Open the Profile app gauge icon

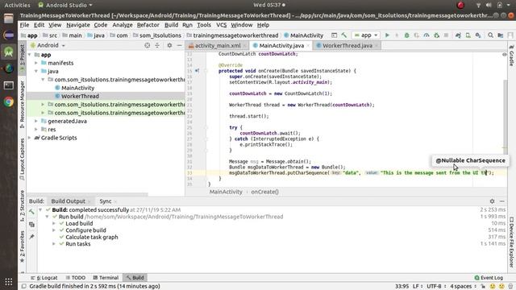(x=427, y=35)
